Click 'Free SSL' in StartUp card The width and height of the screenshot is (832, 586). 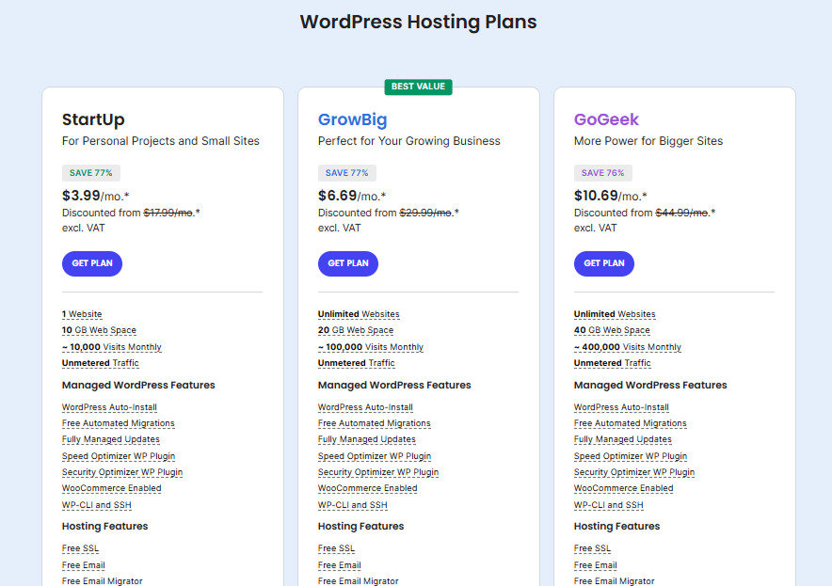click(80, 548)
